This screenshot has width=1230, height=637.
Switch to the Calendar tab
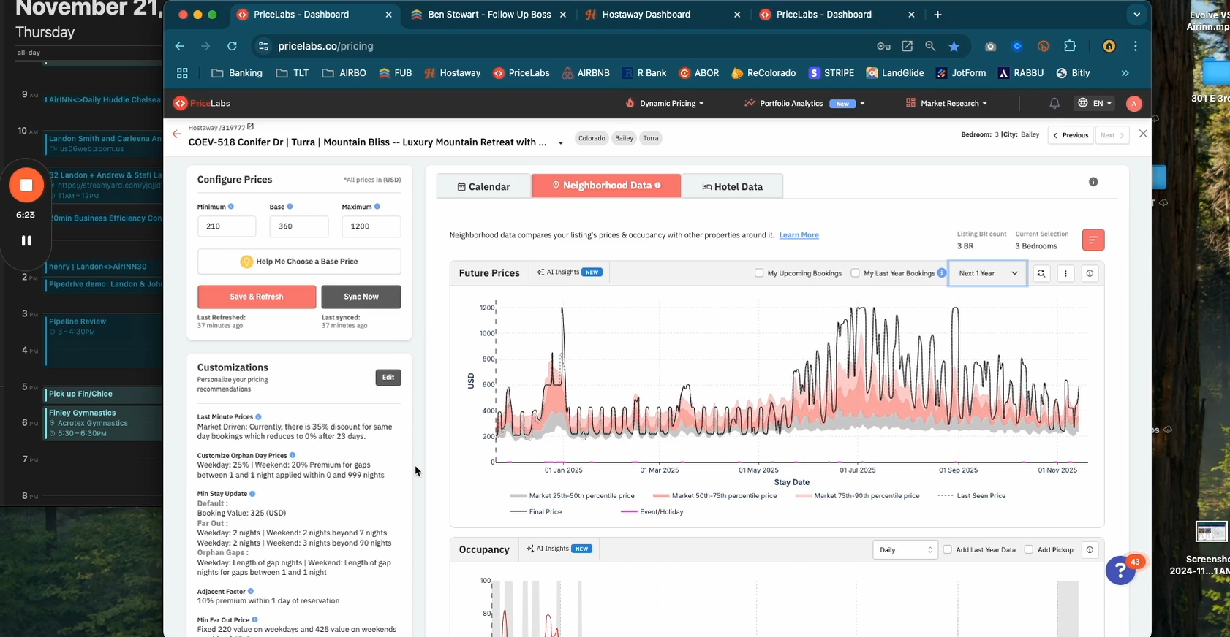483,186
